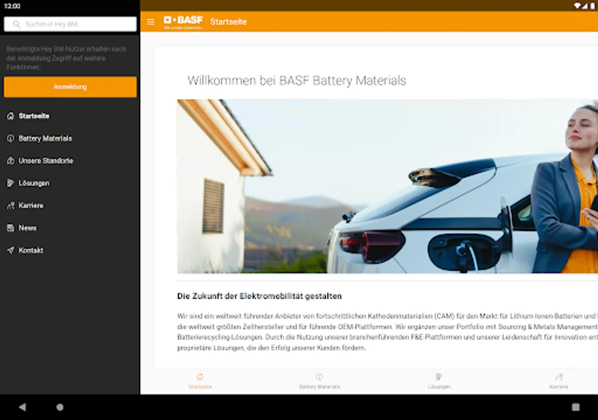Switch to Battery Materials bottom tab
This screenshot has height=420, width=598.
[320, 381]
